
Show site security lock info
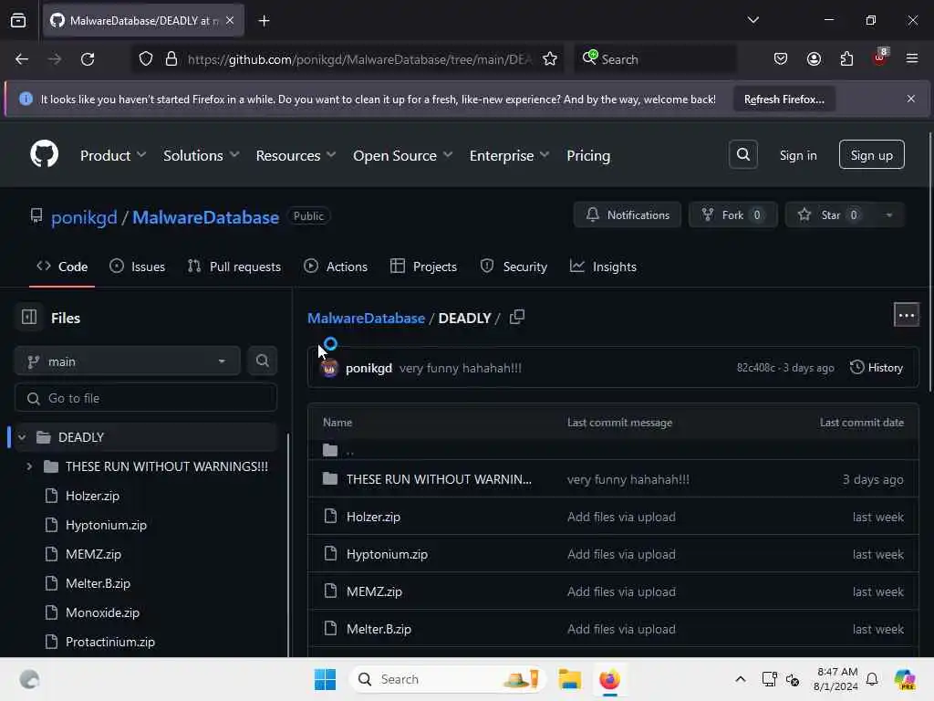171,59
